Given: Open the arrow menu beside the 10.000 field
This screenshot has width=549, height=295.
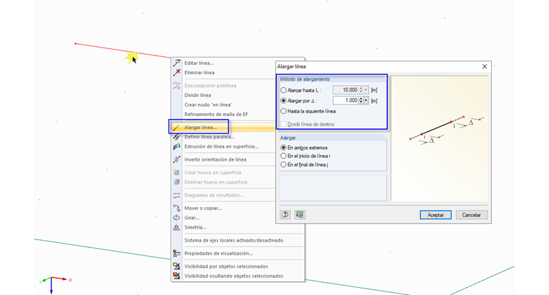Looking at the screenshot, I should pyautogui.click(x=366, y=90).
